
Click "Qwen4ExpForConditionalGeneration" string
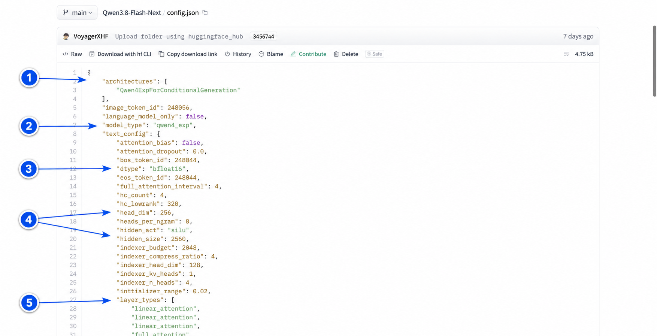coord(178,90)
